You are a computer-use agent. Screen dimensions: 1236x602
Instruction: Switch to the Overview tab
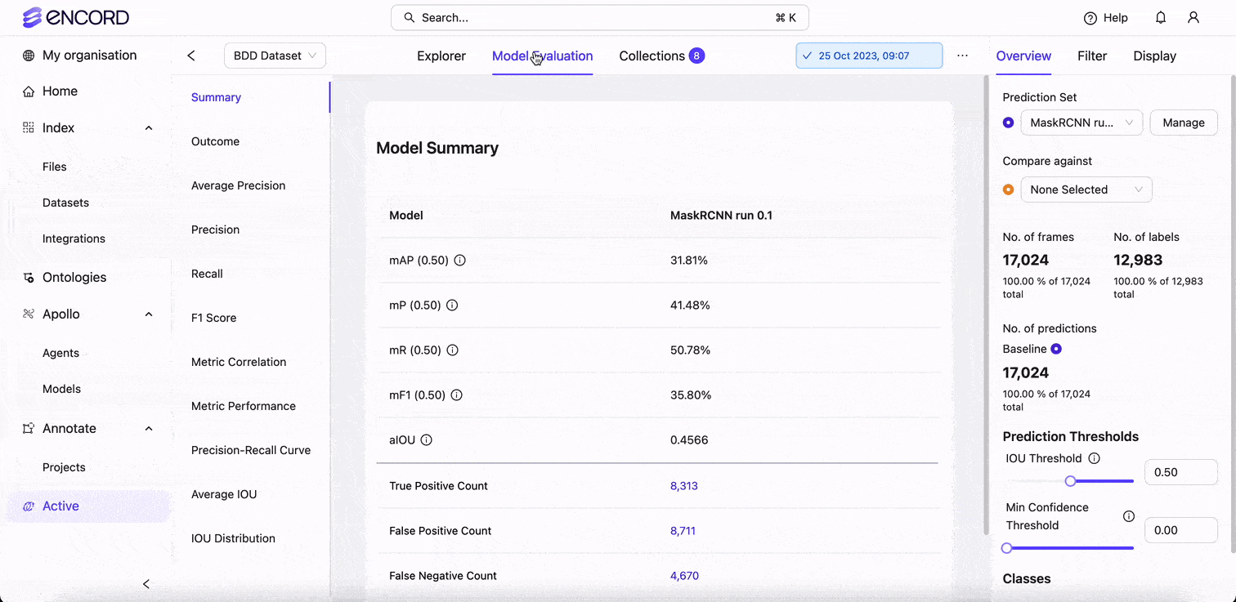pyautogui.click(x=1023, y=56)
